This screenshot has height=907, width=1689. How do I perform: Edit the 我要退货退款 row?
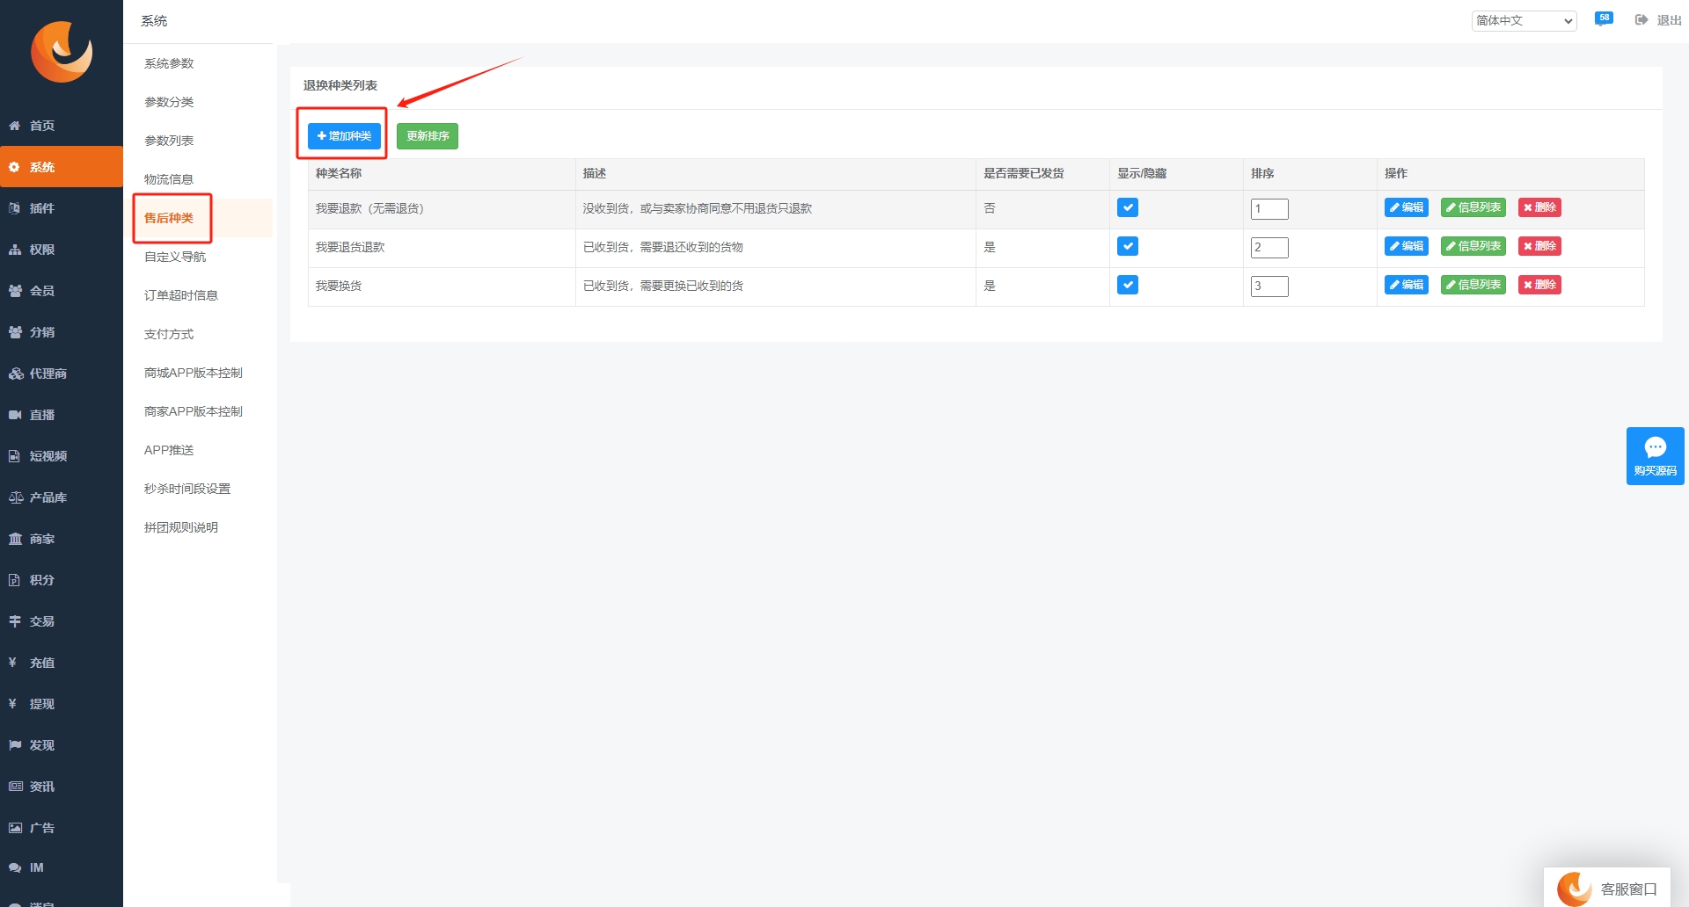1406,246
